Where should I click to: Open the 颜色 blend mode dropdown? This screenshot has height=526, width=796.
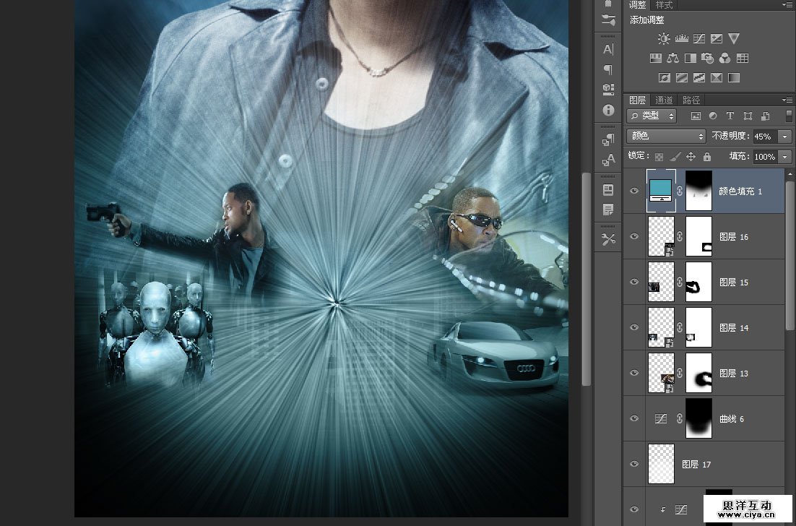click(666, 136)
